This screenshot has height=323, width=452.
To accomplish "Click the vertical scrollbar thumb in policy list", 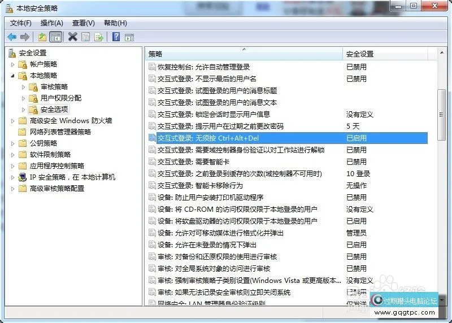I will click(441, 115).
